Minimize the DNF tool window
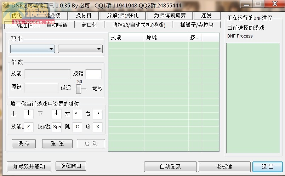 click(246, 4)
